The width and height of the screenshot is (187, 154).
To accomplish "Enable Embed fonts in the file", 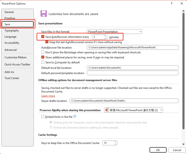I will (x=43, y=117).
